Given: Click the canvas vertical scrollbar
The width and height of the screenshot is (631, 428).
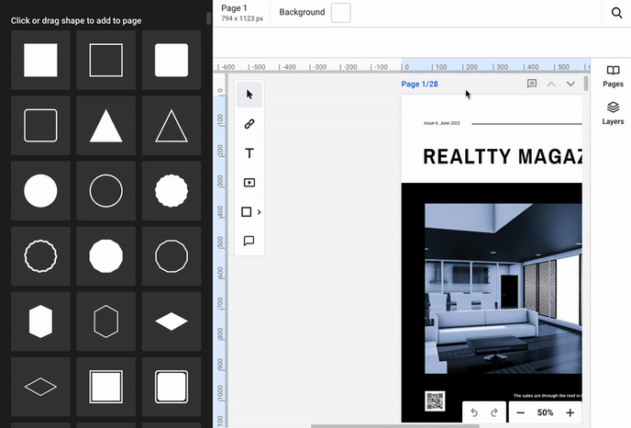Looking at the screenshot, I should (586, 83).
